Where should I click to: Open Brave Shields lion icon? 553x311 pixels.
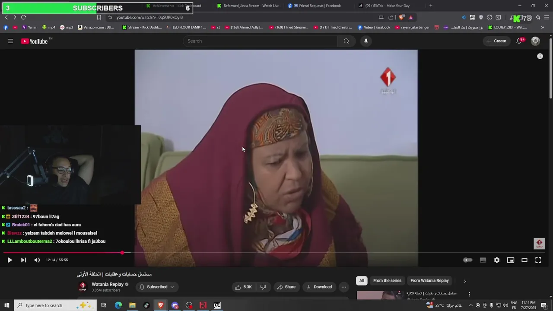tap(401, 17)
